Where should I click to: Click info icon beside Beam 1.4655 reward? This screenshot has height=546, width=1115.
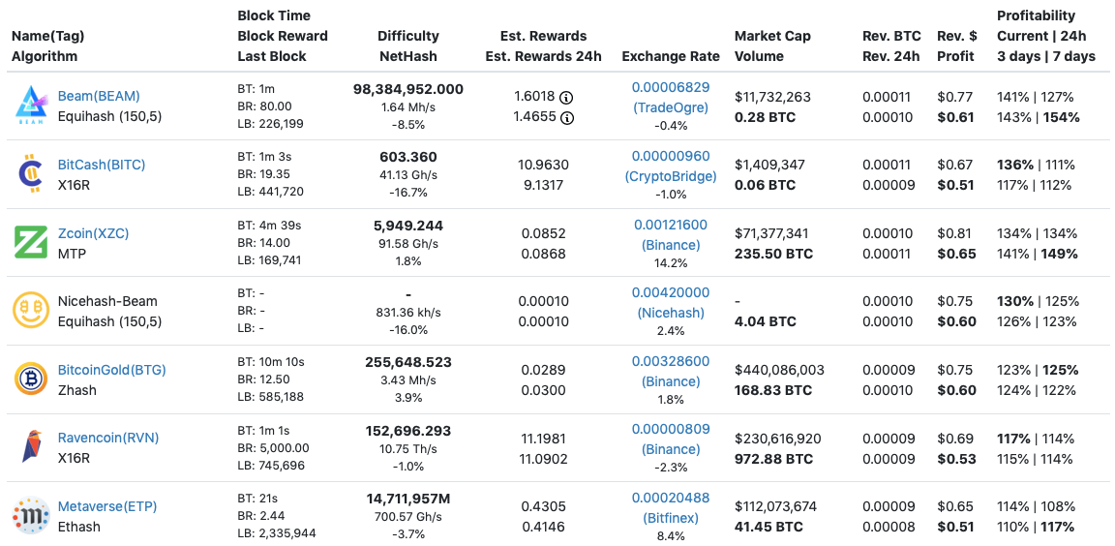(567, 118)
